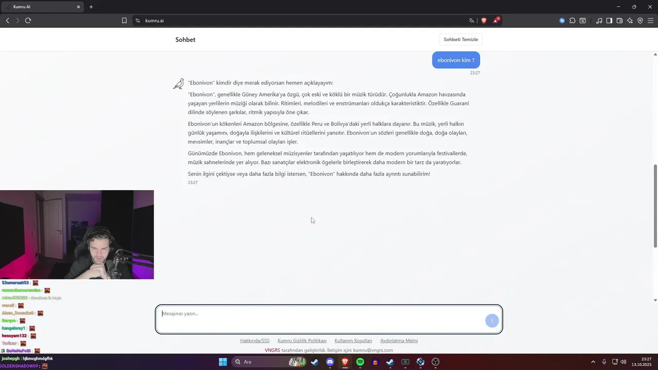Screen dimensions: 658x370
Task: Open the volume speaker tray icon
Action: point(624,362)
